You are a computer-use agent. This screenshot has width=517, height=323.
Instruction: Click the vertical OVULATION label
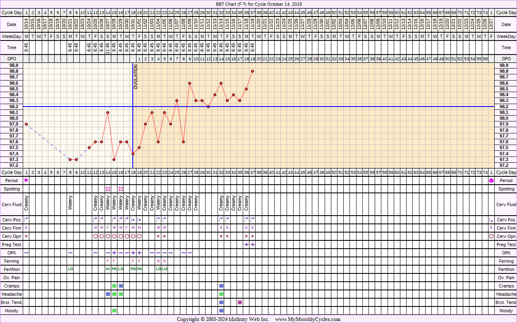tap(136, 77)
